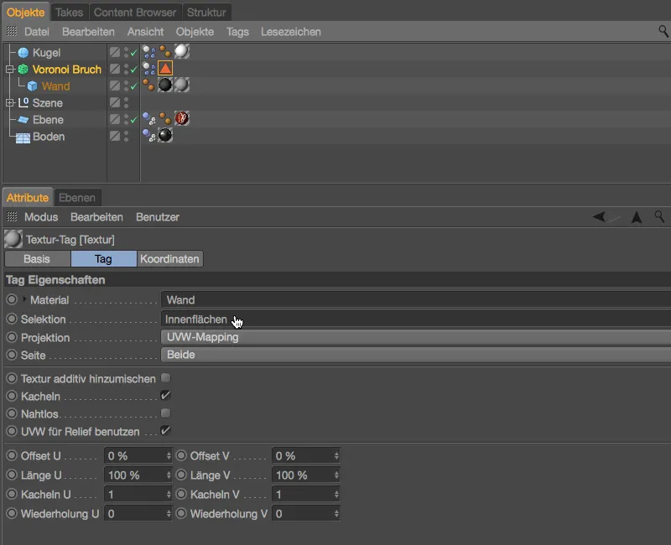The width and height of the screenshot is (671, 545).
Task: Click the Voronoi Bruch green object icon
Action: click(23, 70)
